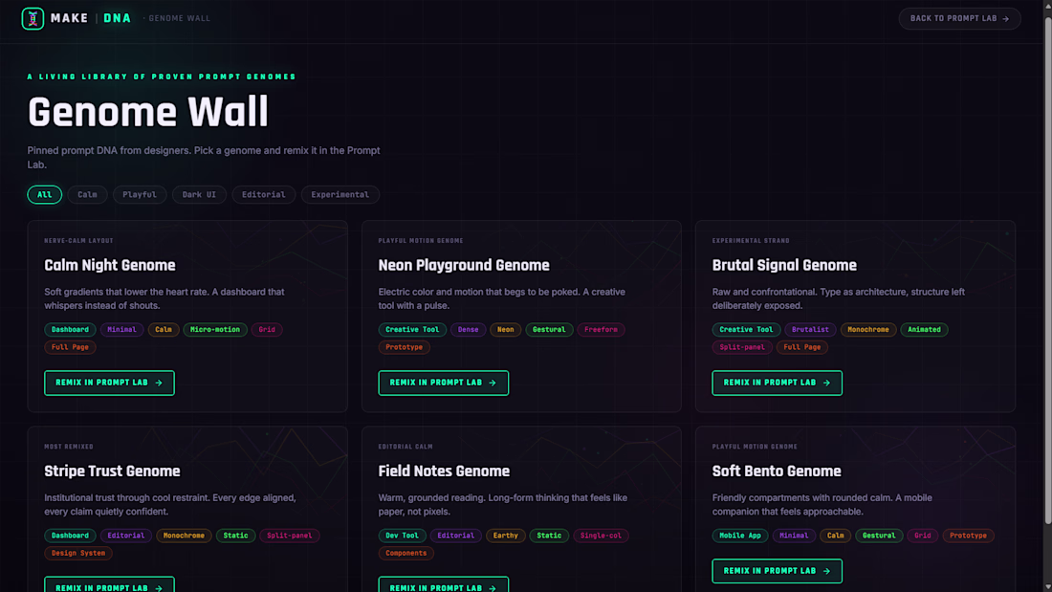1052x592 pixels.
Task: Remix Stripe Trust Genome in Prompt Lab
Action: click(109, 584)
